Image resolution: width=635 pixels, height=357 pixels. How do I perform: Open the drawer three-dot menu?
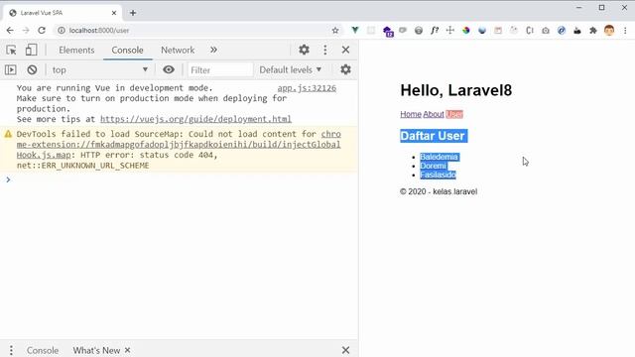[11, 350]
